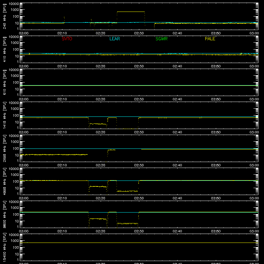
Task: Click the 02:50 time label under 610 MHz plot
Action: (216, 99)
